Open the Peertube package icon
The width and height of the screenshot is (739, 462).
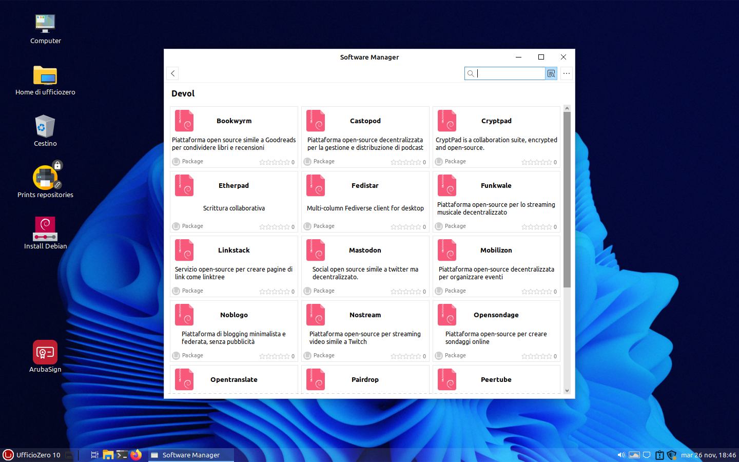[x=447, y=379]
